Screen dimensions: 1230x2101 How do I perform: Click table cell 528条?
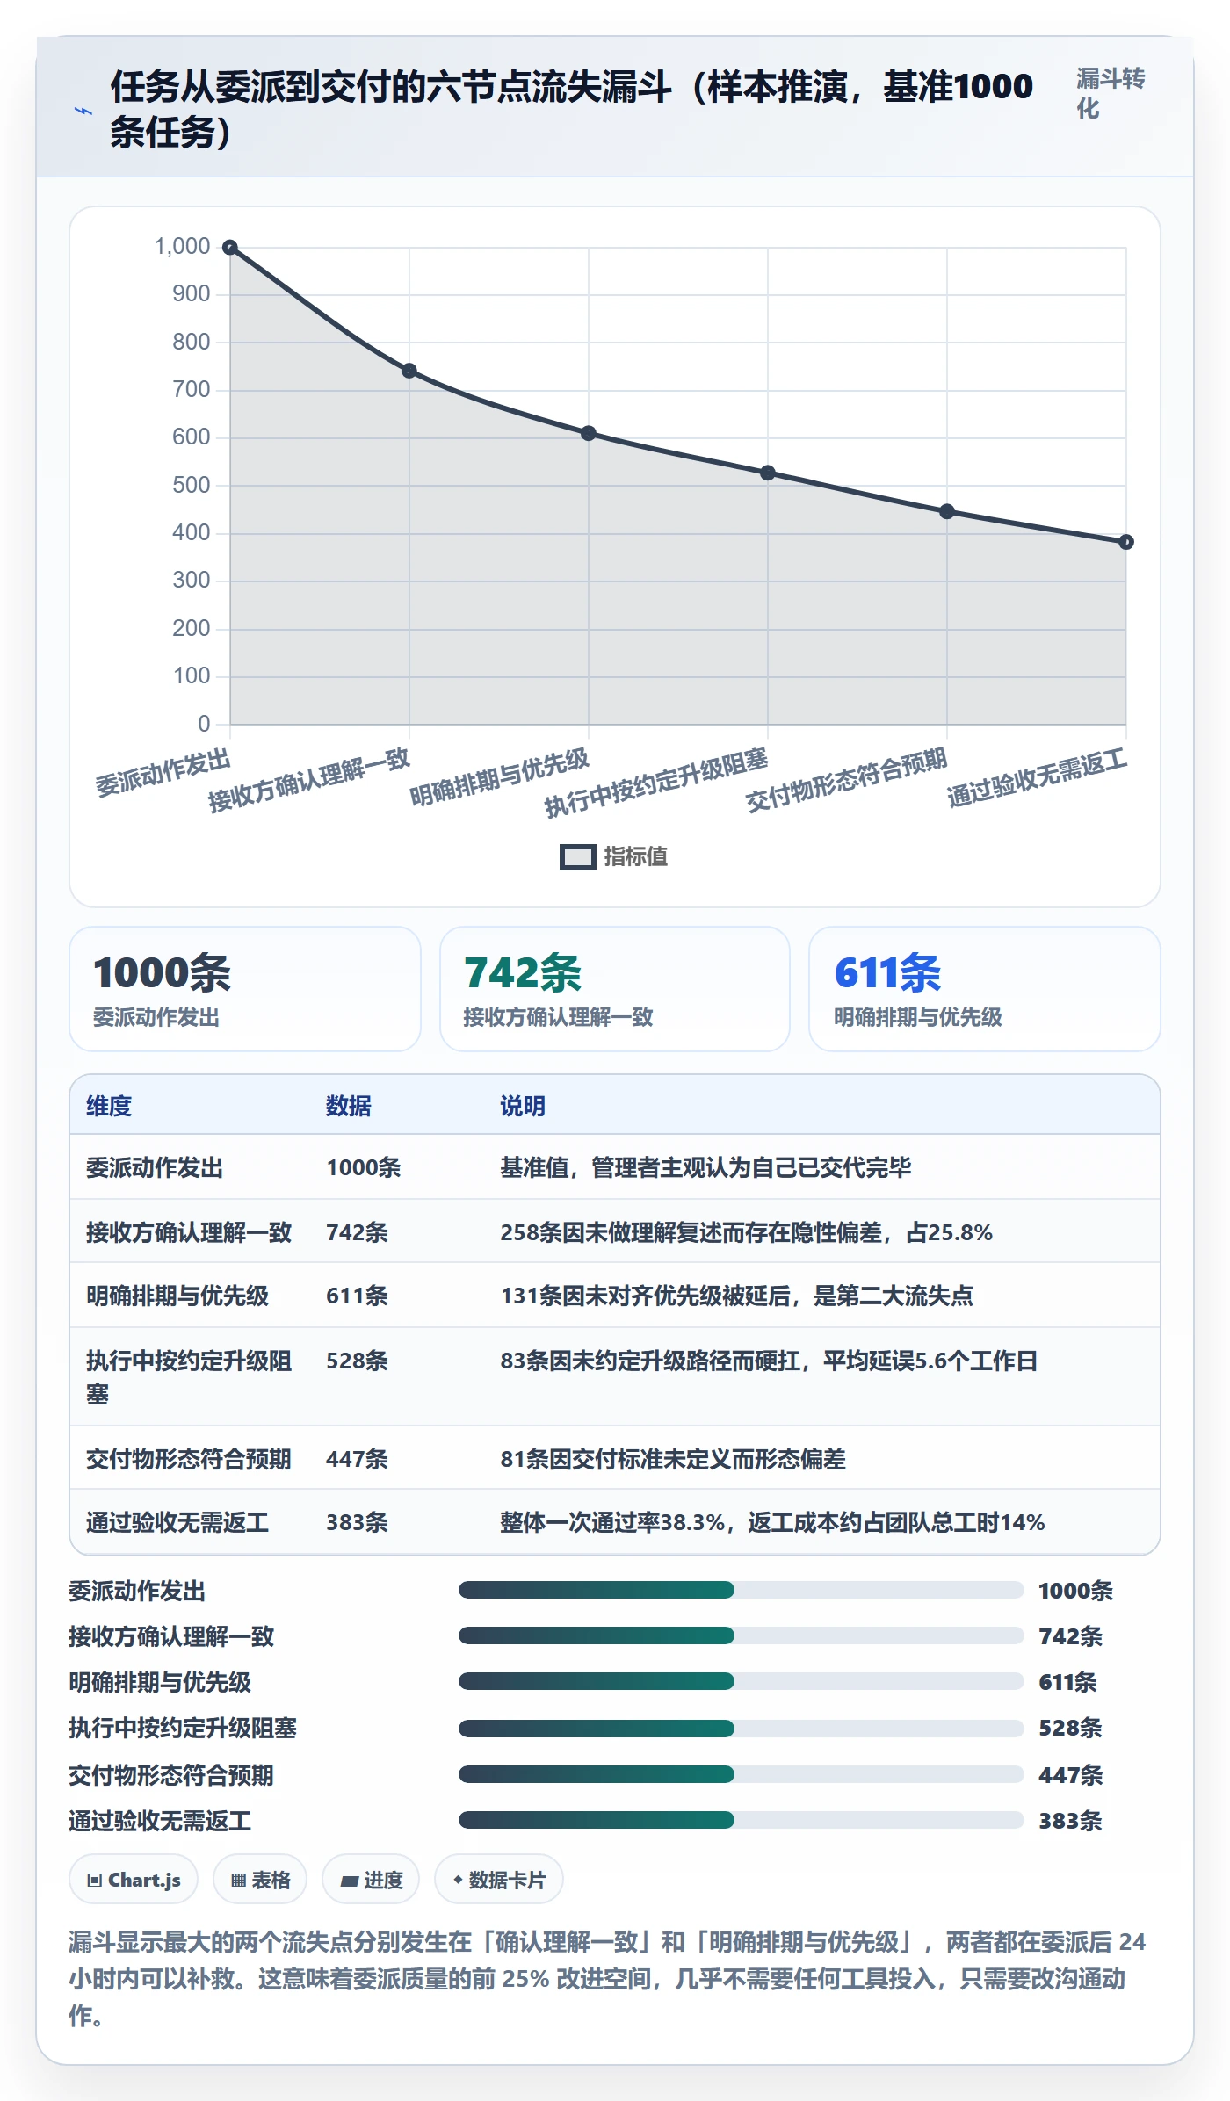pyautogui.click(x=357, y=1361)
